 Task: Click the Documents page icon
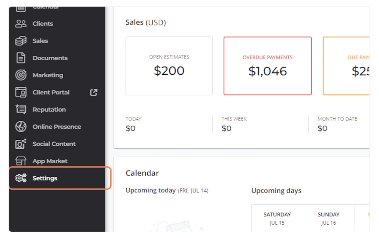[x=21, y=58]
